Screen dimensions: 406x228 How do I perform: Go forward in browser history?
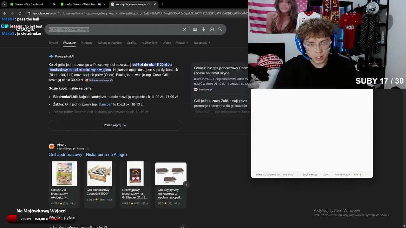pos(12,13)
